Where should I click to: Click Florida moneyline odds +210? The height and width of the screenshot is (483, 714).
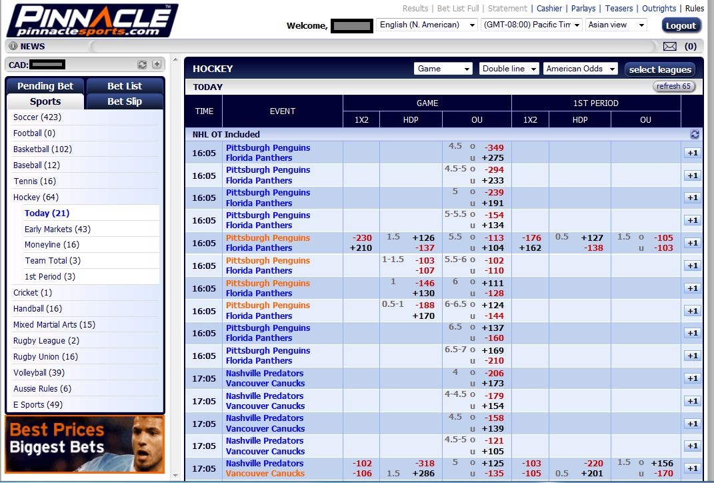(361, 248)
